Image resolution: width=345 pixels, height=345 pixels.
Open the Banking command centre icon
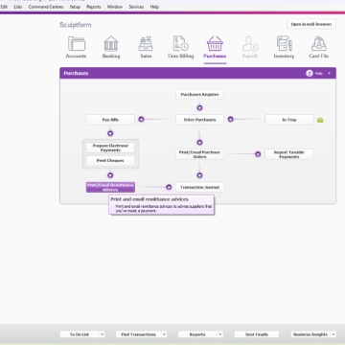(x=111, y=44)
